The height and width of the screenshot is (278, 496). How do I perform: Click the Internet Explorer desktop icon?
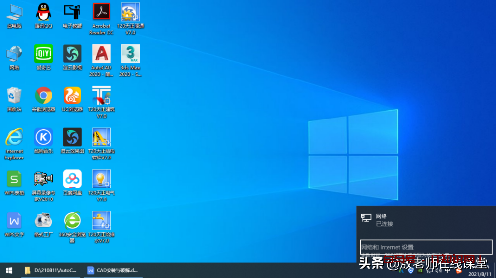click(14, 137)
